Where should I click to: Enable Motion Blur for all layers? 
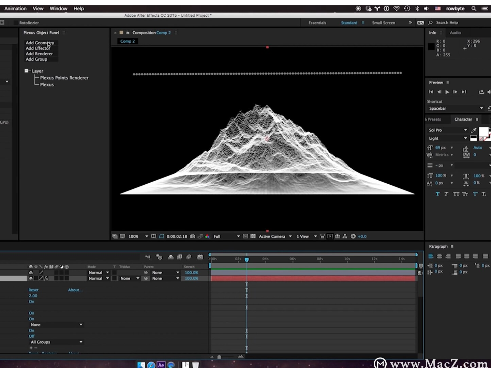coord(189,257)
